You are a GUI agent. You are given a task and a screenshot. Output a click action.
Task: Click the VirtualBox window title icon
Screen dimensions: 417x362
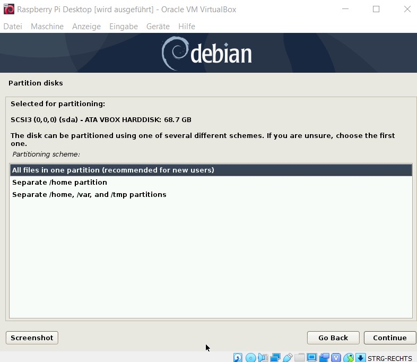pos(9,9)
